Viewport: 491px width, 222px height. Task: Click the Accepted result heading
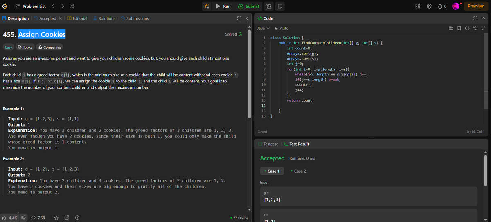tap(272, 158)
